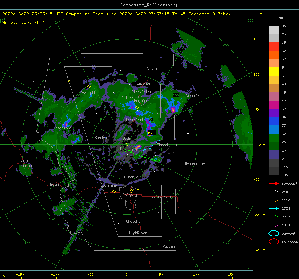Click the RockyMH label

tap(88, 93)
